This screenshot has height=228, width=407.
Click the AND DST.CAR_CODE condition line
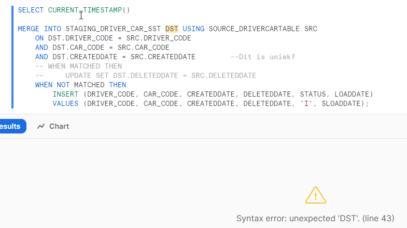tap(102, 48)
